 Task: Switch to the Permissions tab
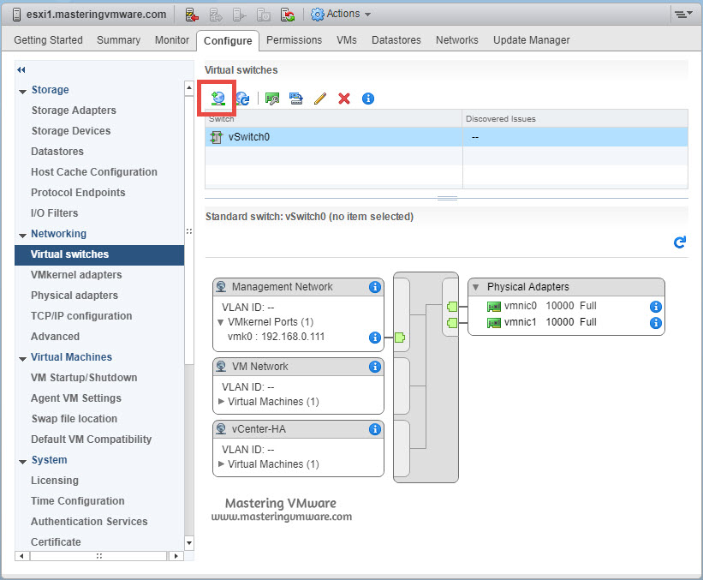click(x=294, y=40)
